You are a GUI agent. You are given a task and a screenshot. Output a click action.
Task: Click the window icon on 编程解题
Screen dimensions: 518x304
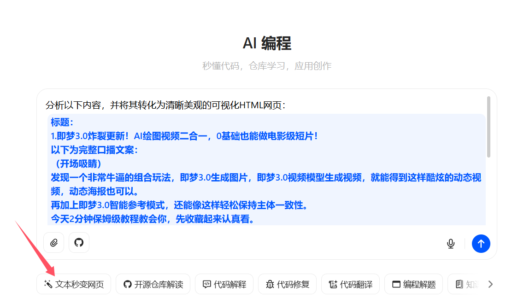point(396,285)
